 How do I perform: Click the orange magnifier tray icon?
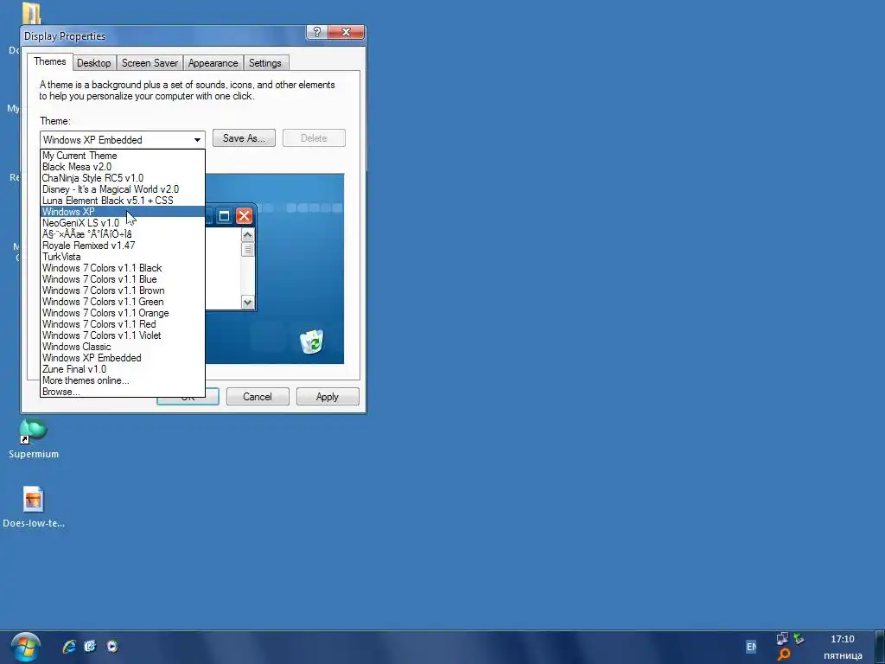[784, 654]
